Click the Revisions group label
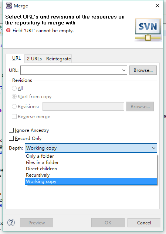 coord(22,80)
